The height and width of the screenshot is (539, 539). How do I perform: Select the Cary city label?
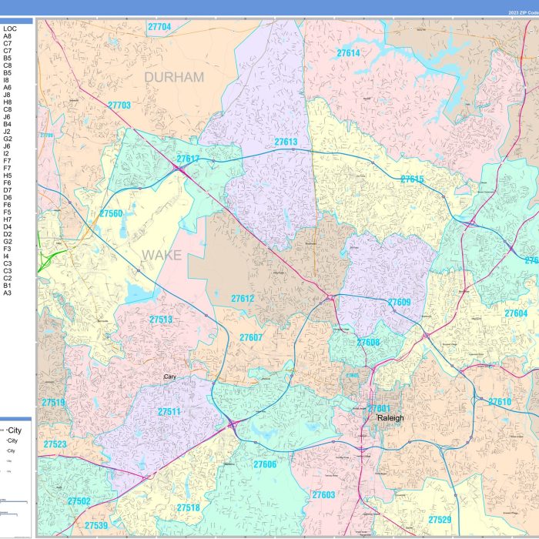[170, 377]
